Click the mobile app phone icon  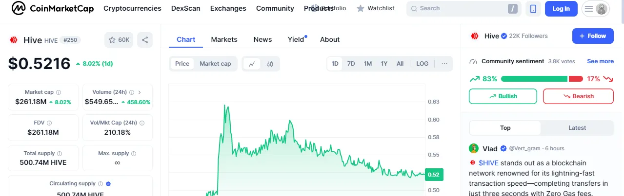coord(533,9)
